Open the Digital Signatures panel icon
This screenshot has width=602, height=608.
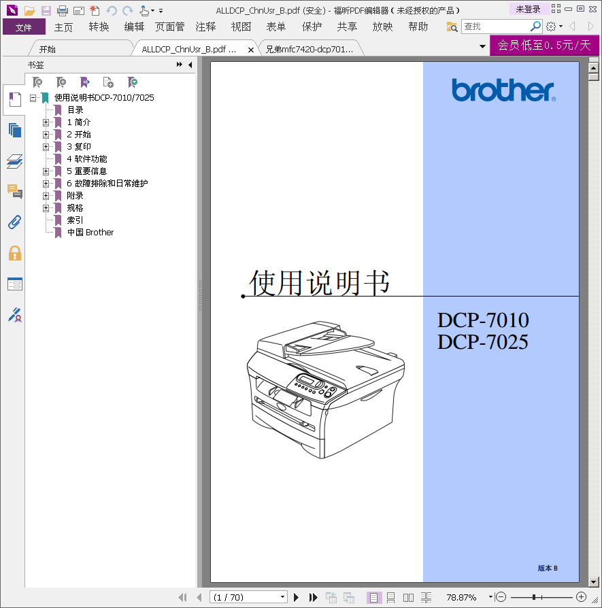15,315
